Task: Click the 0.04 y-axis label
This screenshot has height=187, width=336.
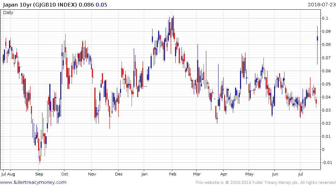Action: coord(326,97)
